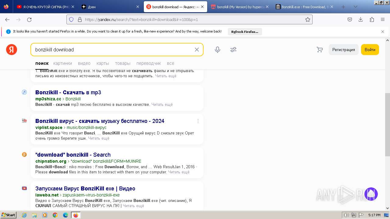Image resolution: width=390 pixels, height=219 pixels.
Task: Select the видео search category
Action: (84, 63)
